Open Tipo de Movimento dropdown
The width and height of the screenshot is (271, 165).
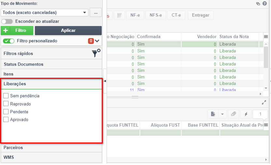tap(44, 13)
